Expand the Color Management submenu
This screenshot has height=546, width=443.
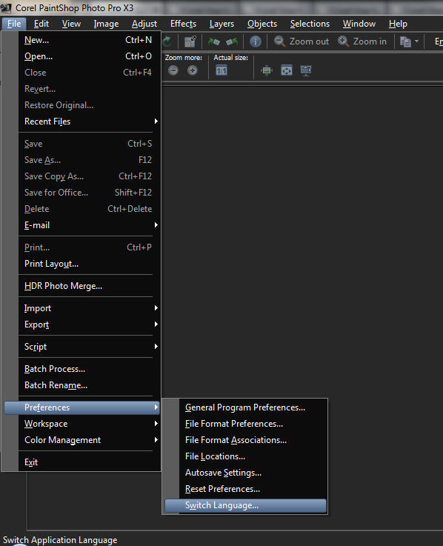90,440
